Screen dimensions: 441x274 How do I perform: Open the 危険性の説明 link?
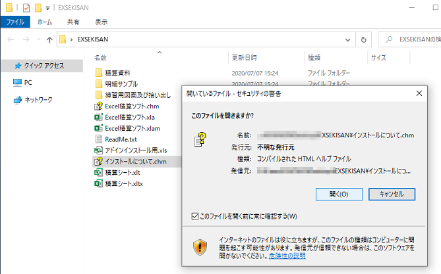click(285, 256)
